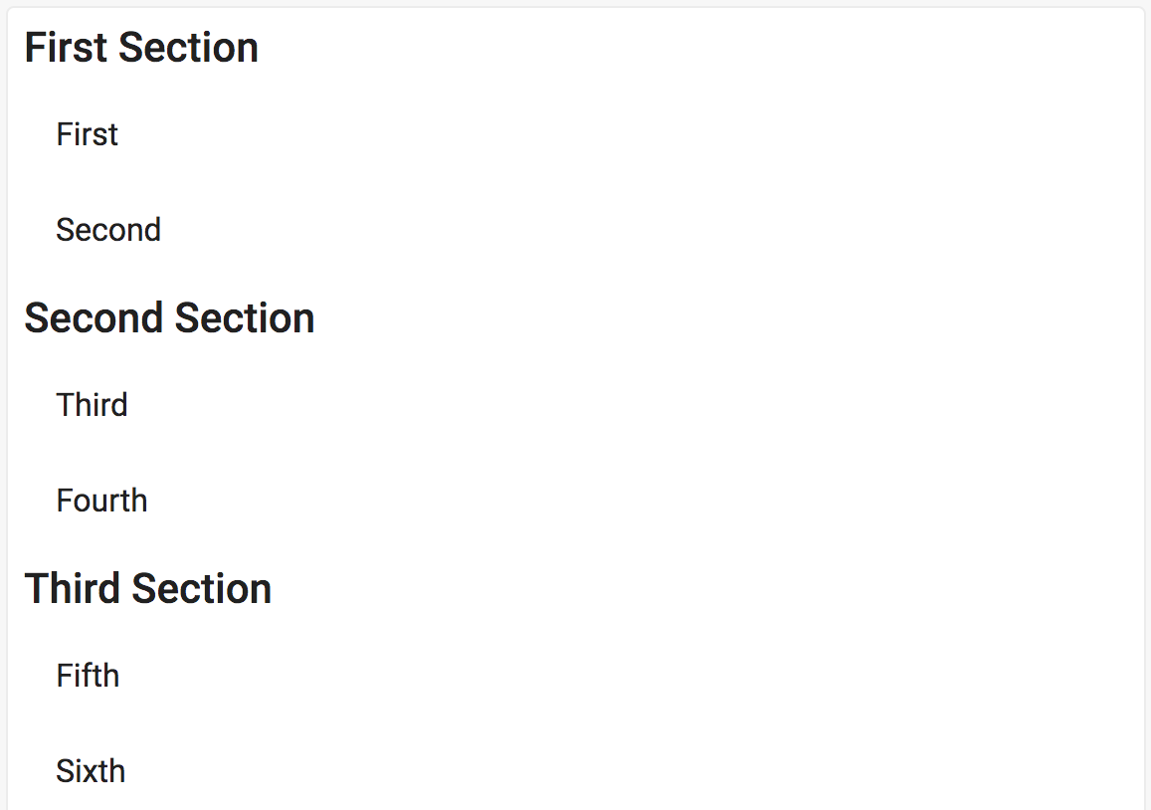Click the Fourth entry under Second Section
1151x810 pixels.
pyautogui.click(x=101, y=501)
